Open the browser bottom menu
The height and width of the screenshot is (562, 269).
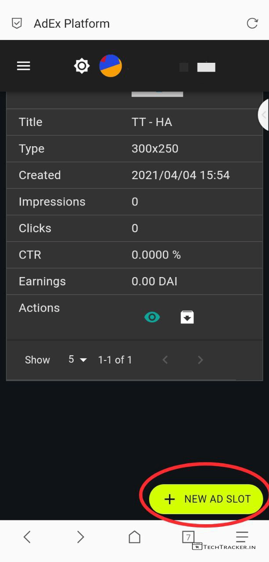242,536
